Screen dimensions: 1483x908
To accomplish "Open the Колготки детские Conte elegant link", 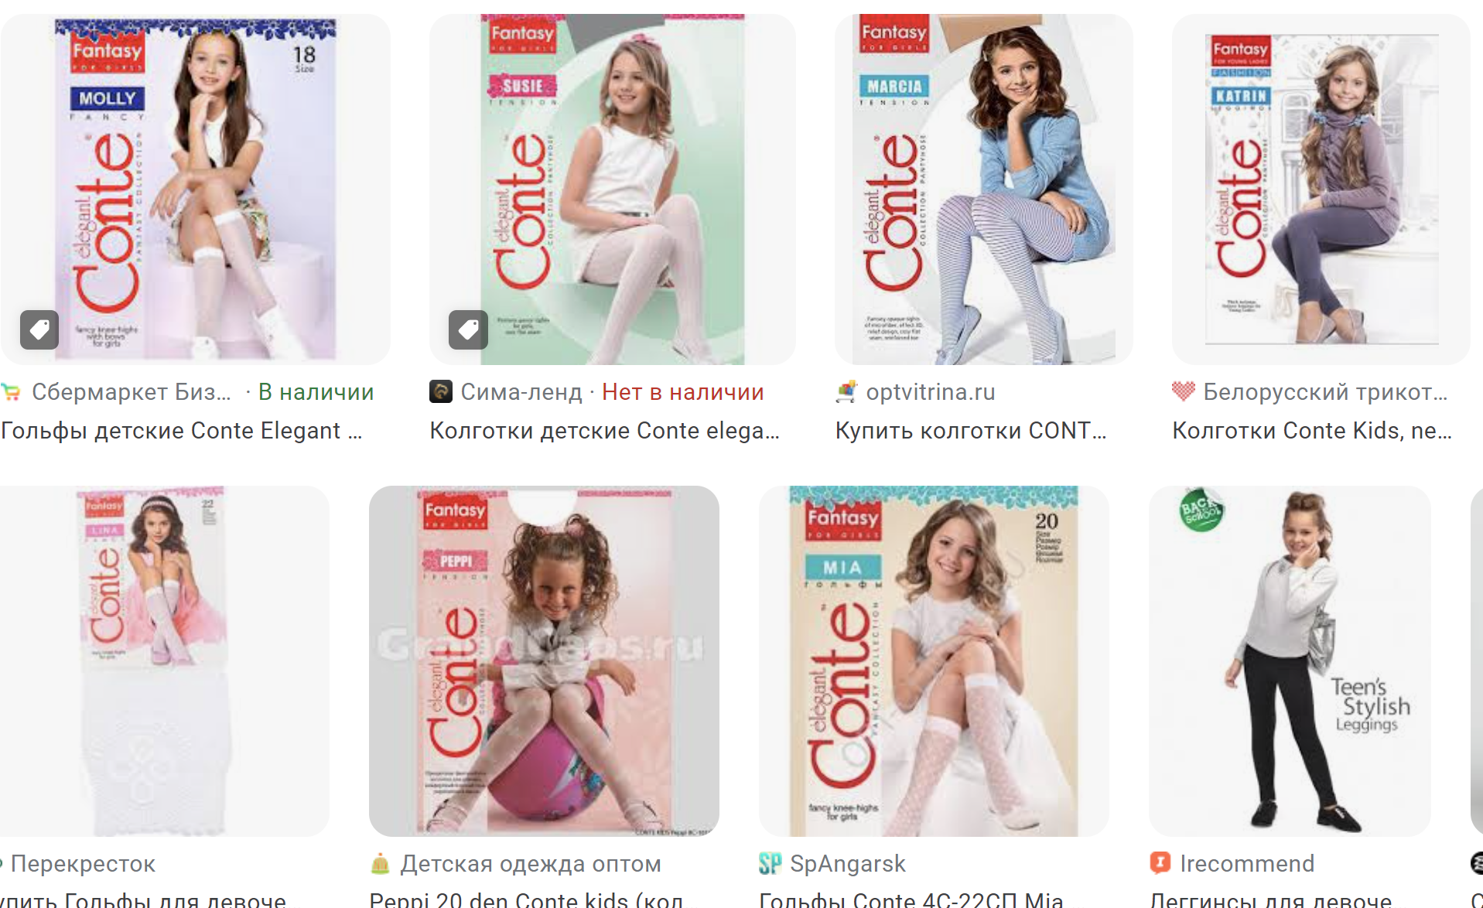I will pyautogui.click(x=604, y=431).
